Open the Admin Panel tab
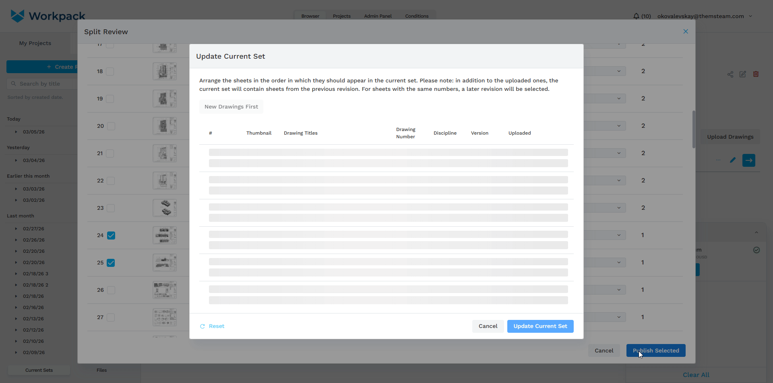 [378, 16]
